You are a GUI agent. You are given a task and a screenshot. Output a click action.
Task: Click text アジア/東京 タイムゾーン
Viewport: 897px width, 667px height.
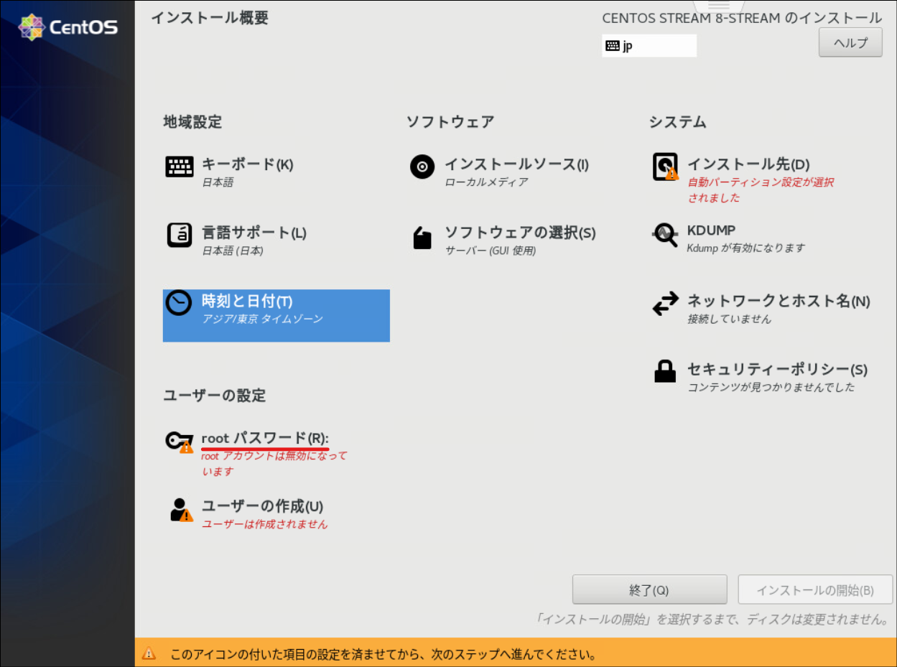pyautogui.click(x=262, y=319)
